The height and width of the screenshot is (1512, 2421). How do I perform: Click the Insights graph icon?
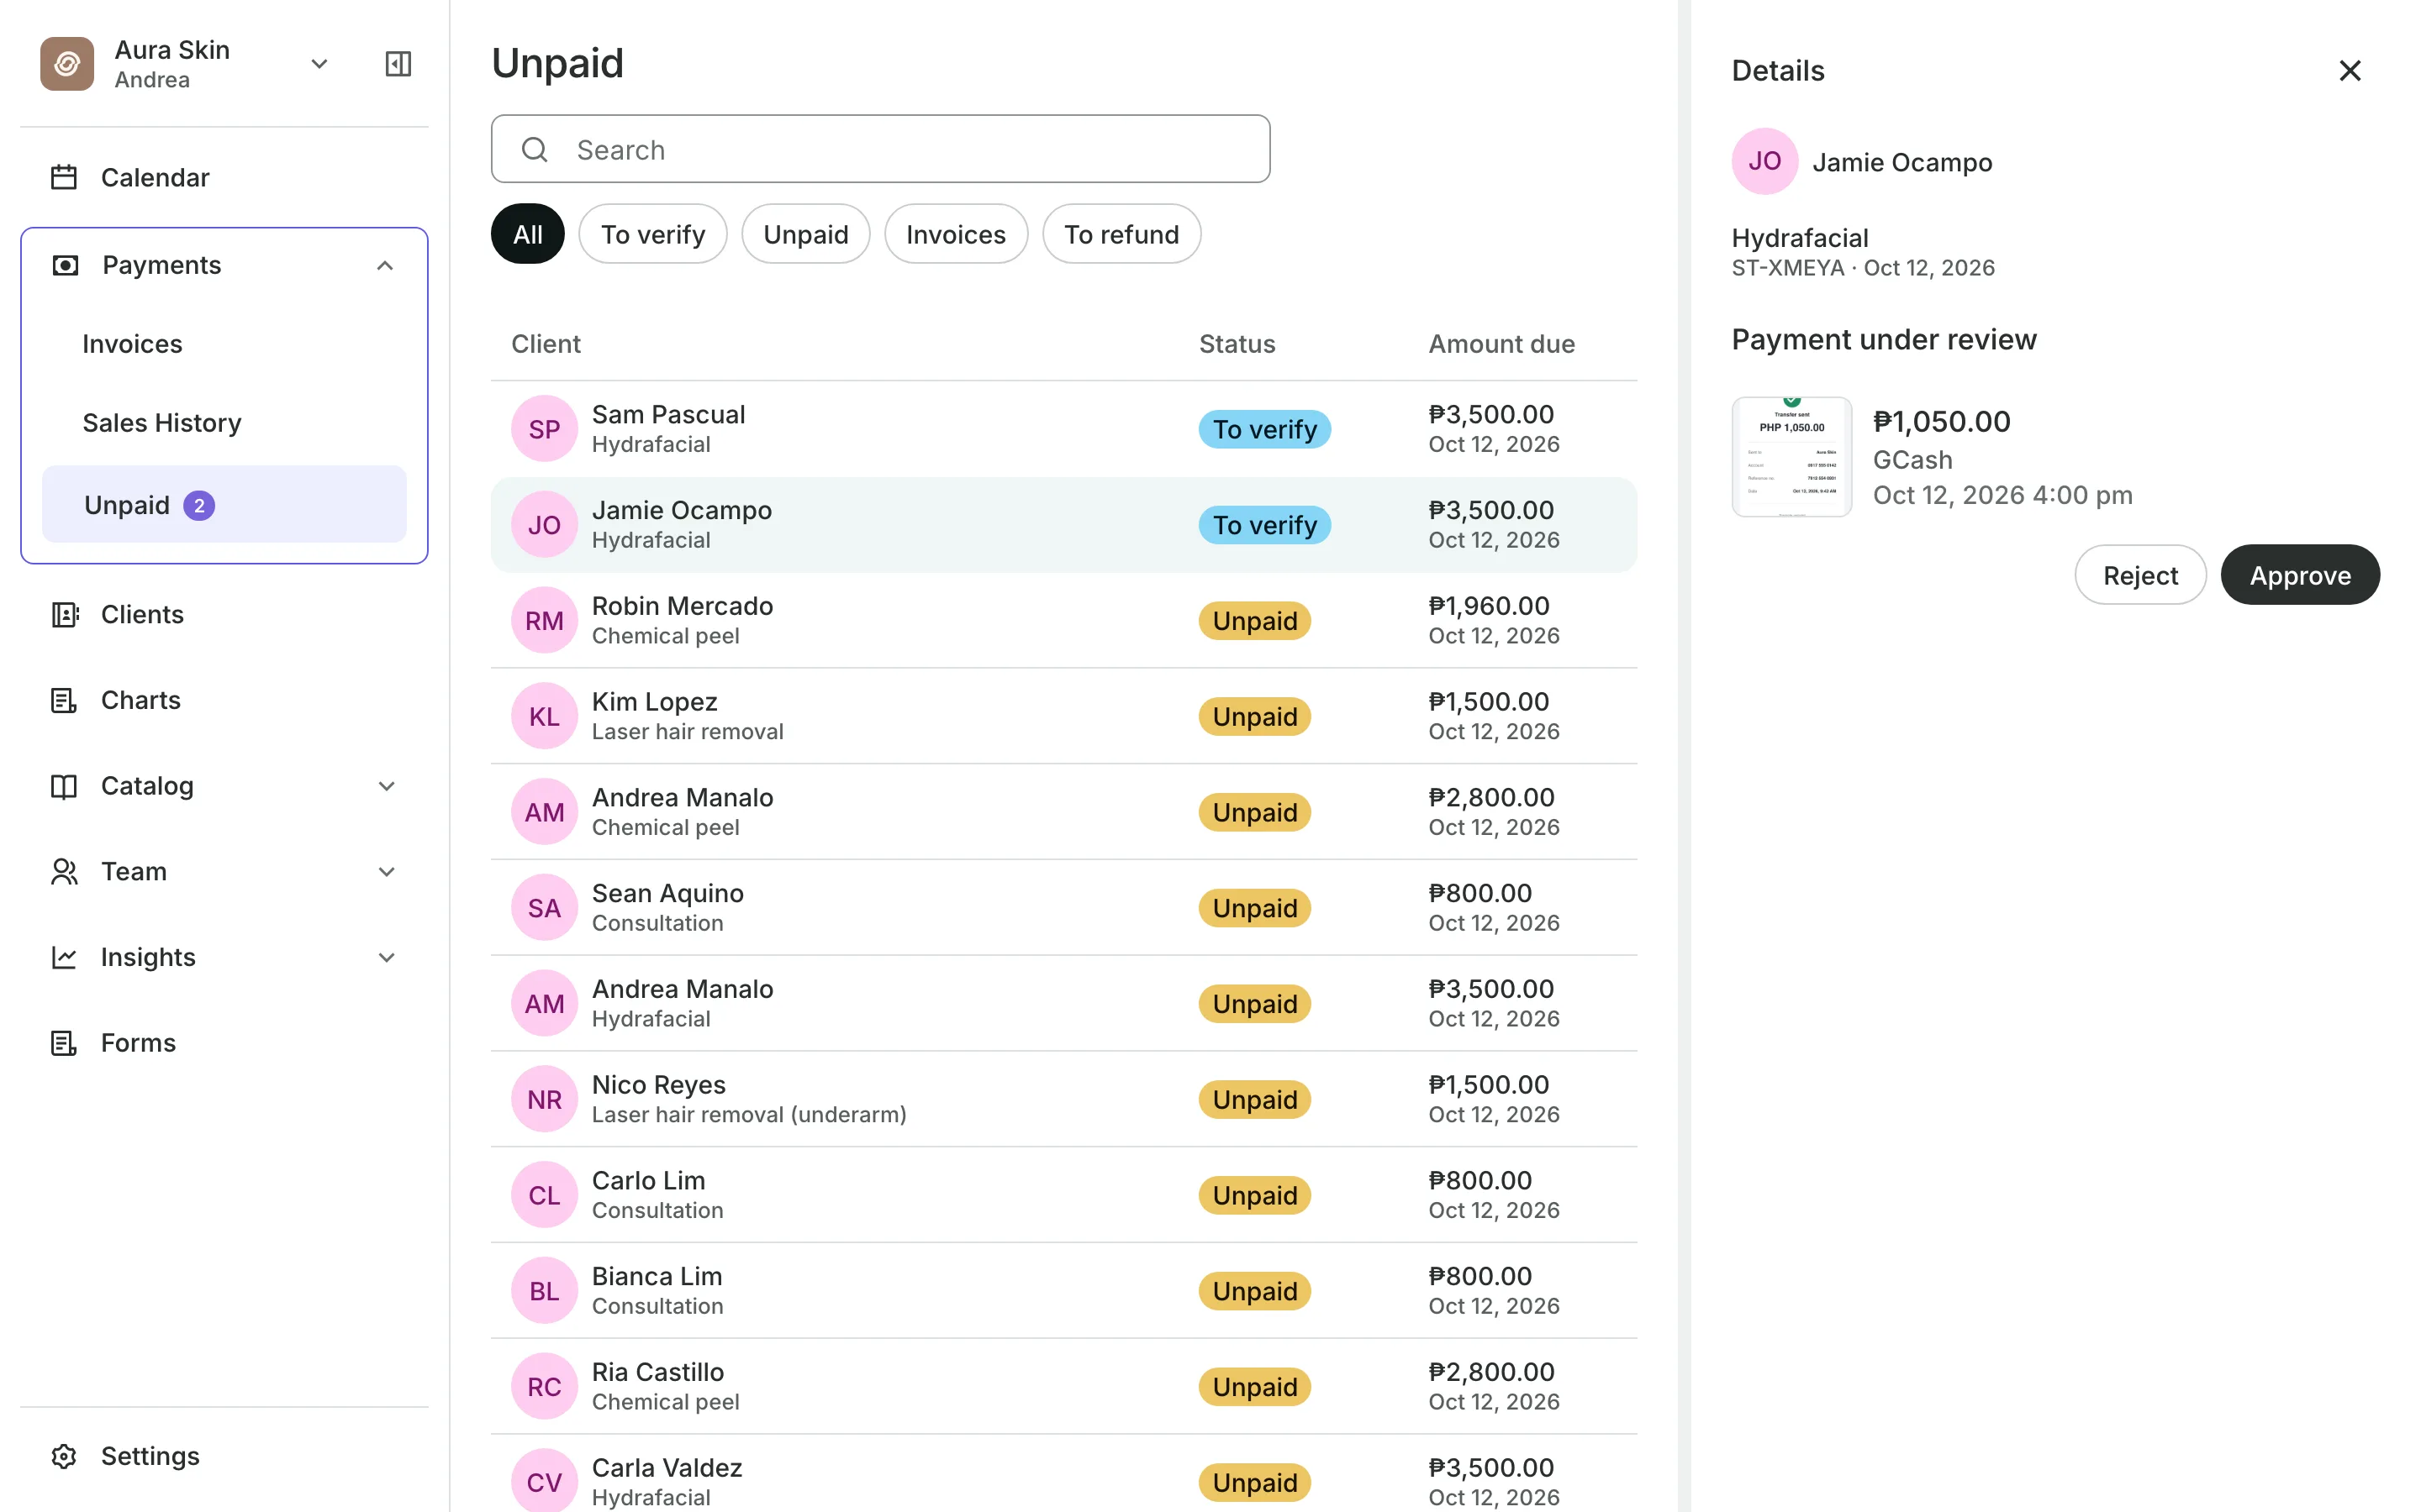[64, 957]
